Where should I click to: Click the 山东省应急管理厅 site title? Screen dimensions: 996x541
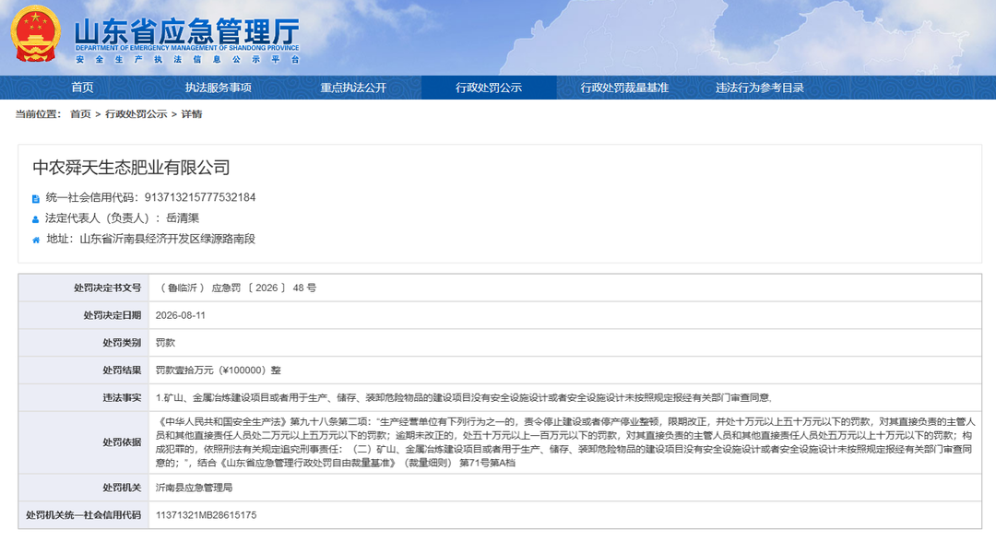(x=186, y=31)
